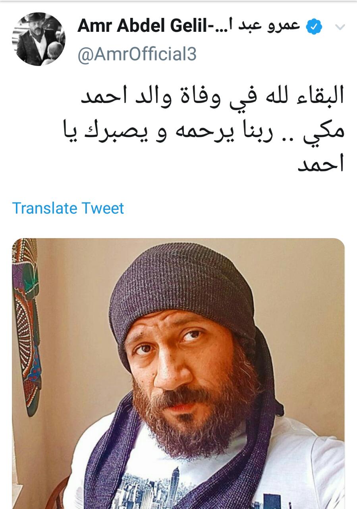Open Amr Abdel Gelil's profile avatar
Screen dimensions: 357x509
pyautogui.click(x=39, y=39)
